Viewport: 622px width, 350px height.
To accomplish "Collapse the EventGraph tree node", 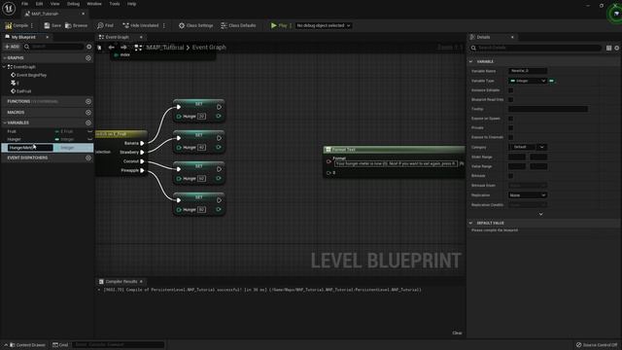I will point(5,67).
